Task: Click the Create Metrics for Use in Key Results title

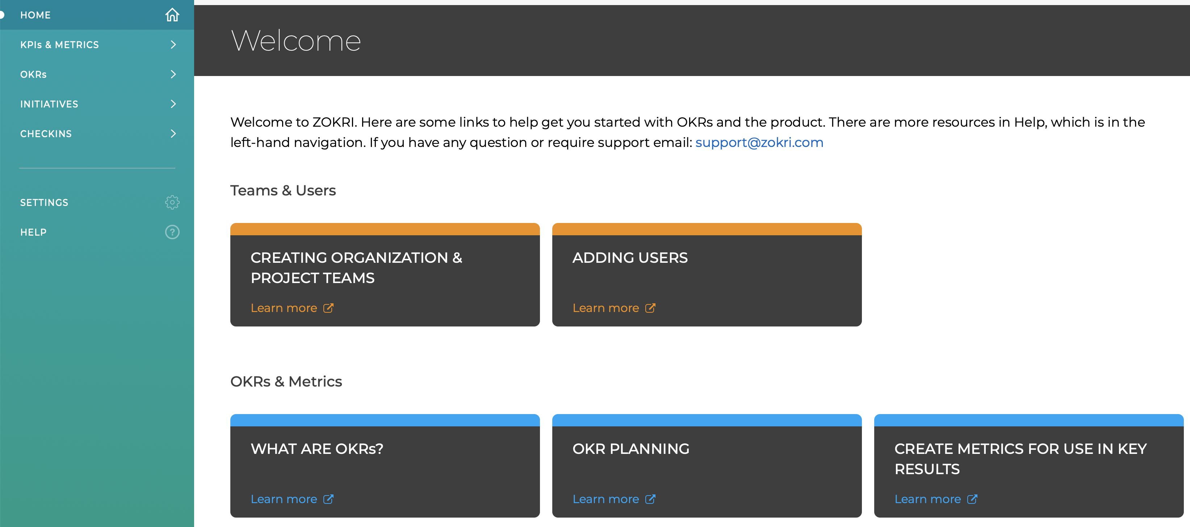Action: click(x=1021, y=459)
